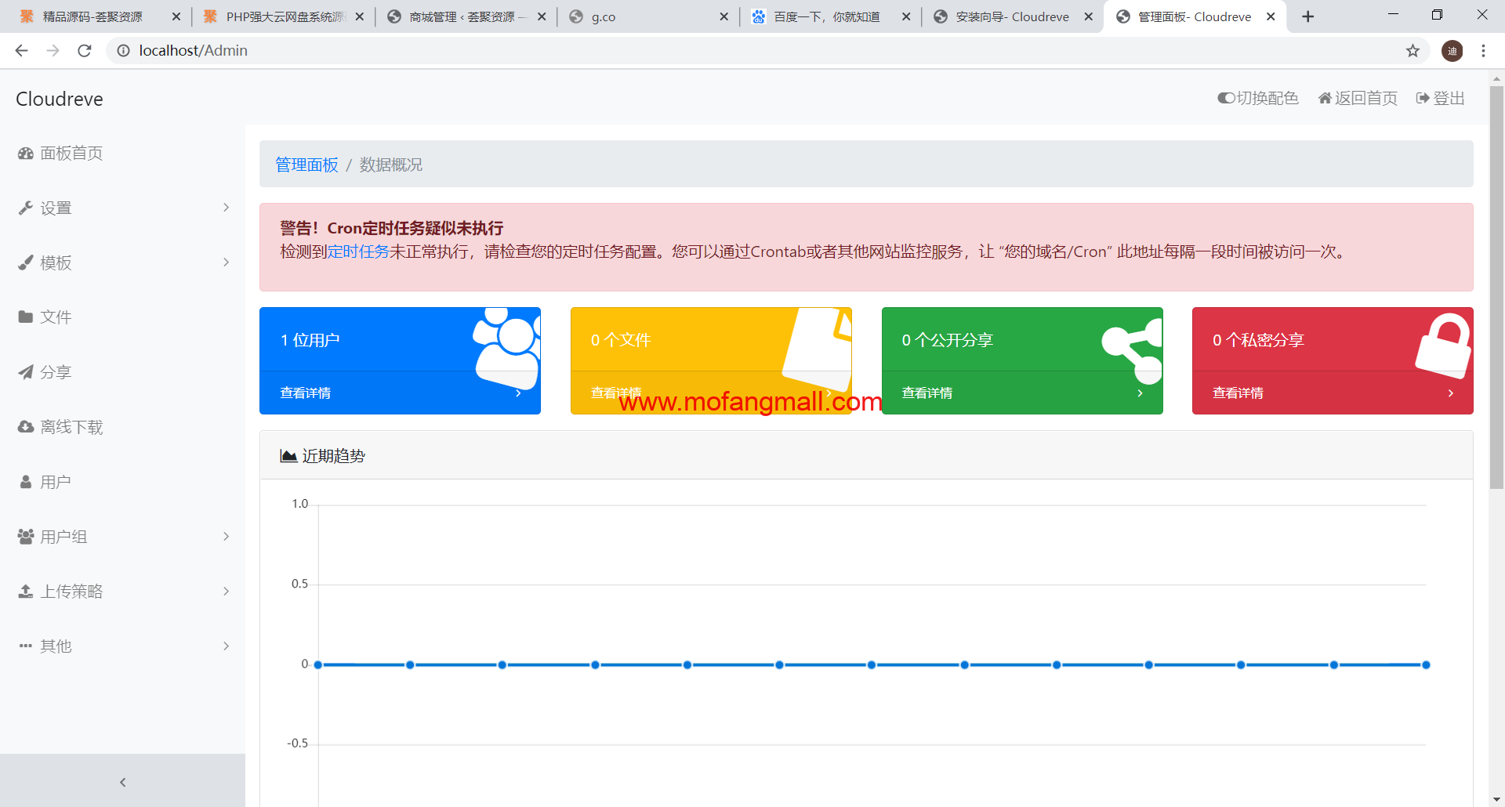Image resolution: width=1505 pixels, height=807 pixels.
Task: View 查看详情 on the 位用户 card
Action: tap(306, 393)
